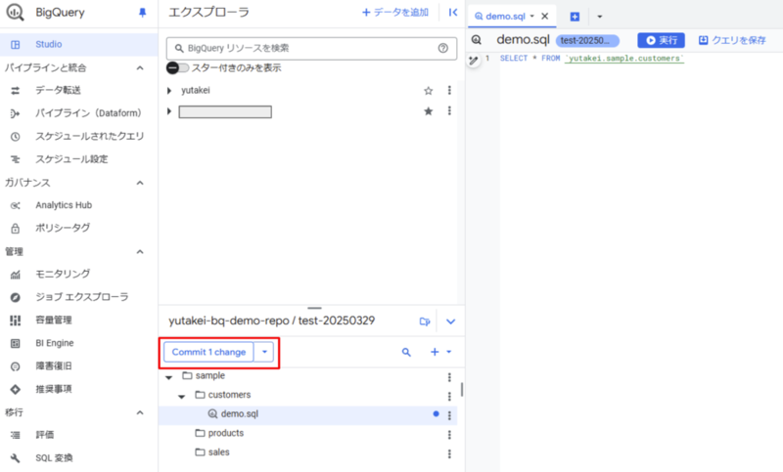
Task: Unpin the BigQuery navigation pin icon
Action: tap(142, 13)
